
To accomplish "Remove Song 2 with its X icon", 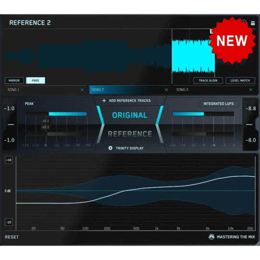I will [x=166, y=90].
